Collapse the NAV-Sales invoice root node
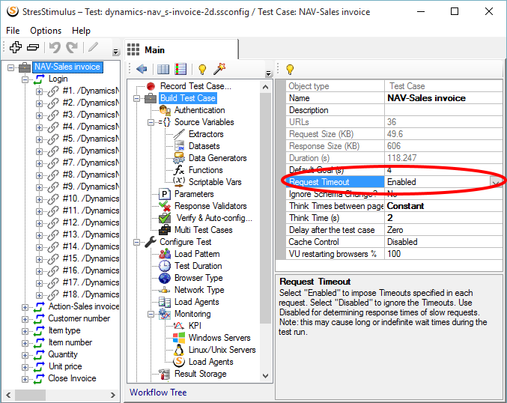The height and width of the screenshot is (403, 507). click(x=11, y=67)
